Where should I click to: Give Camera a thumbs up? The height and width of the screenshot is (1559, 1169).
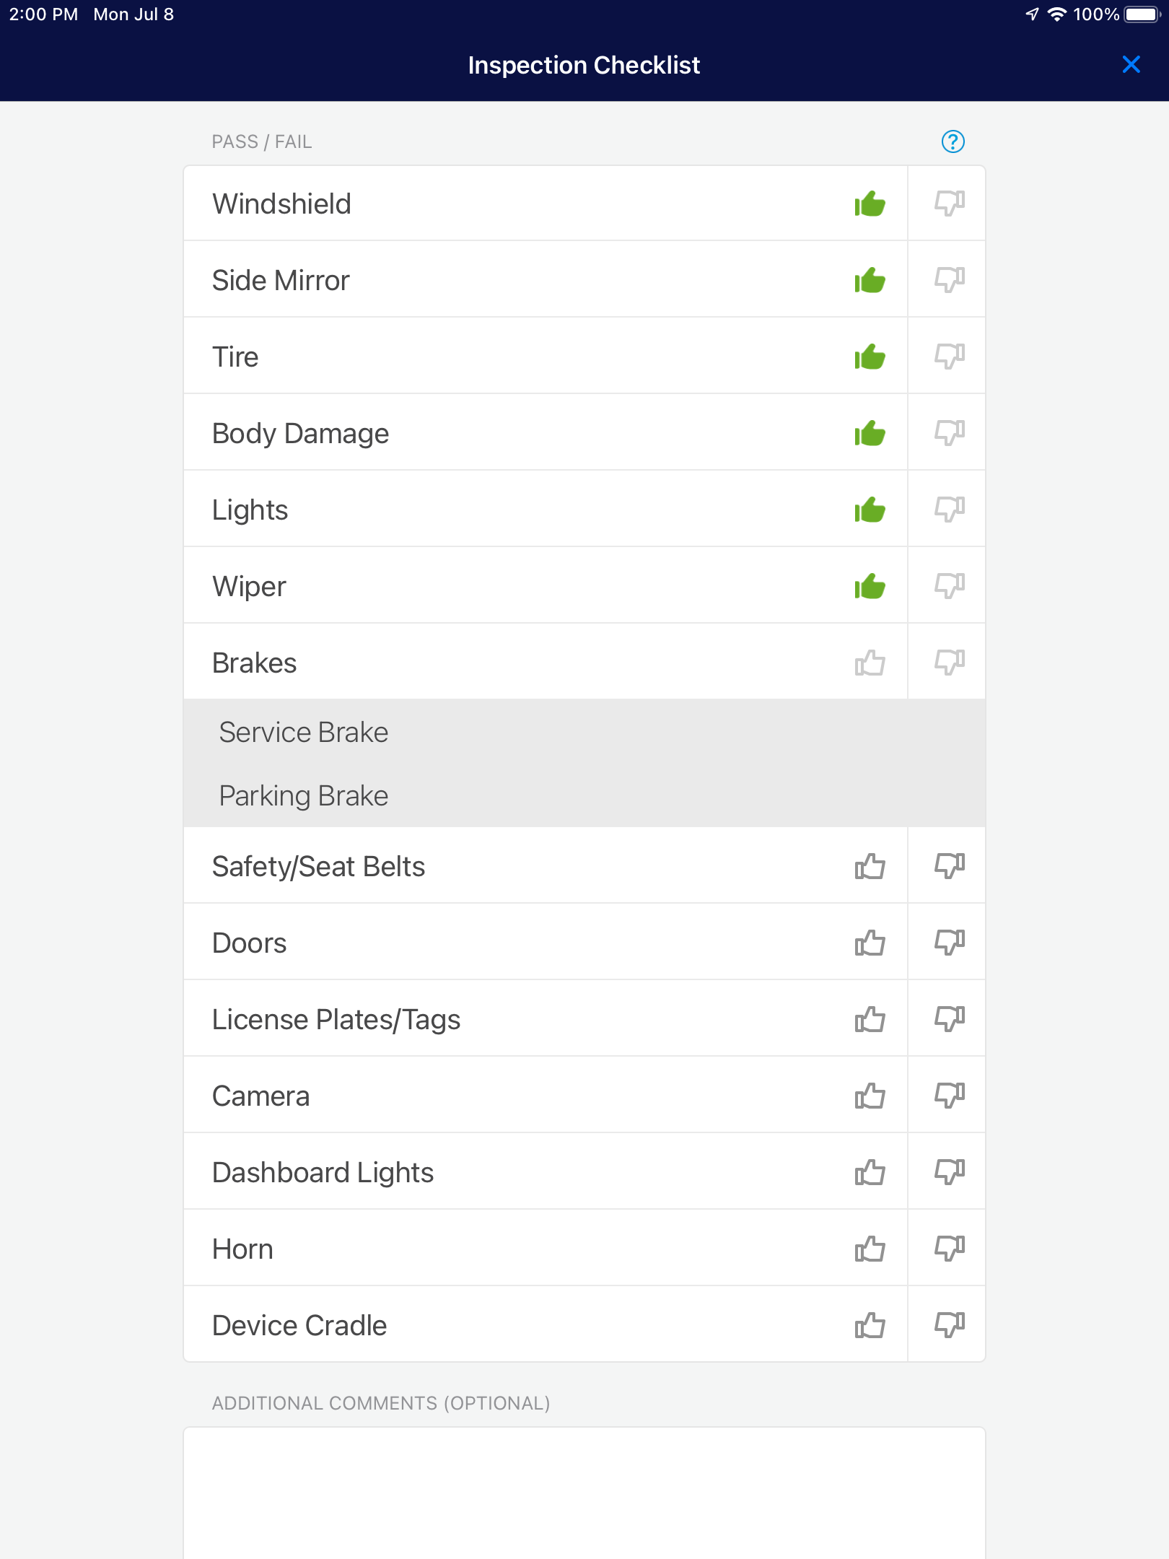coord(870,1096)
